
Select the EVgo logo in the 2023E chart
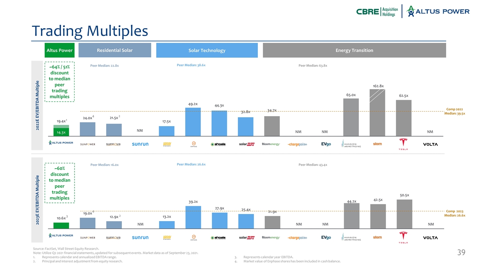click(326, 237)
